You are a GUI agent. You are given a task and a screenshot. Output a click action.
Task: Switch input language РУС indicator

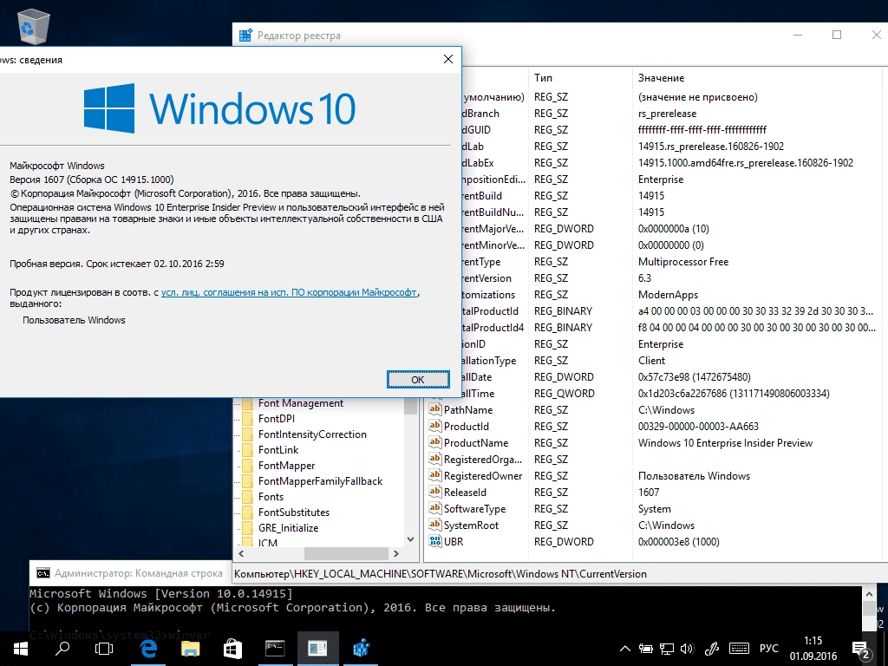[x=768, y=649]
